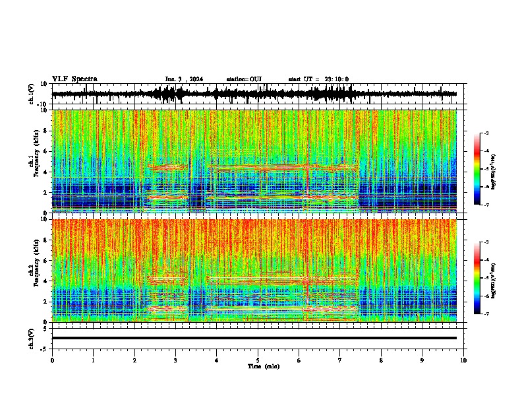Click the '2' kHz tick on ch.1 spectrogram

click(45, 193)
